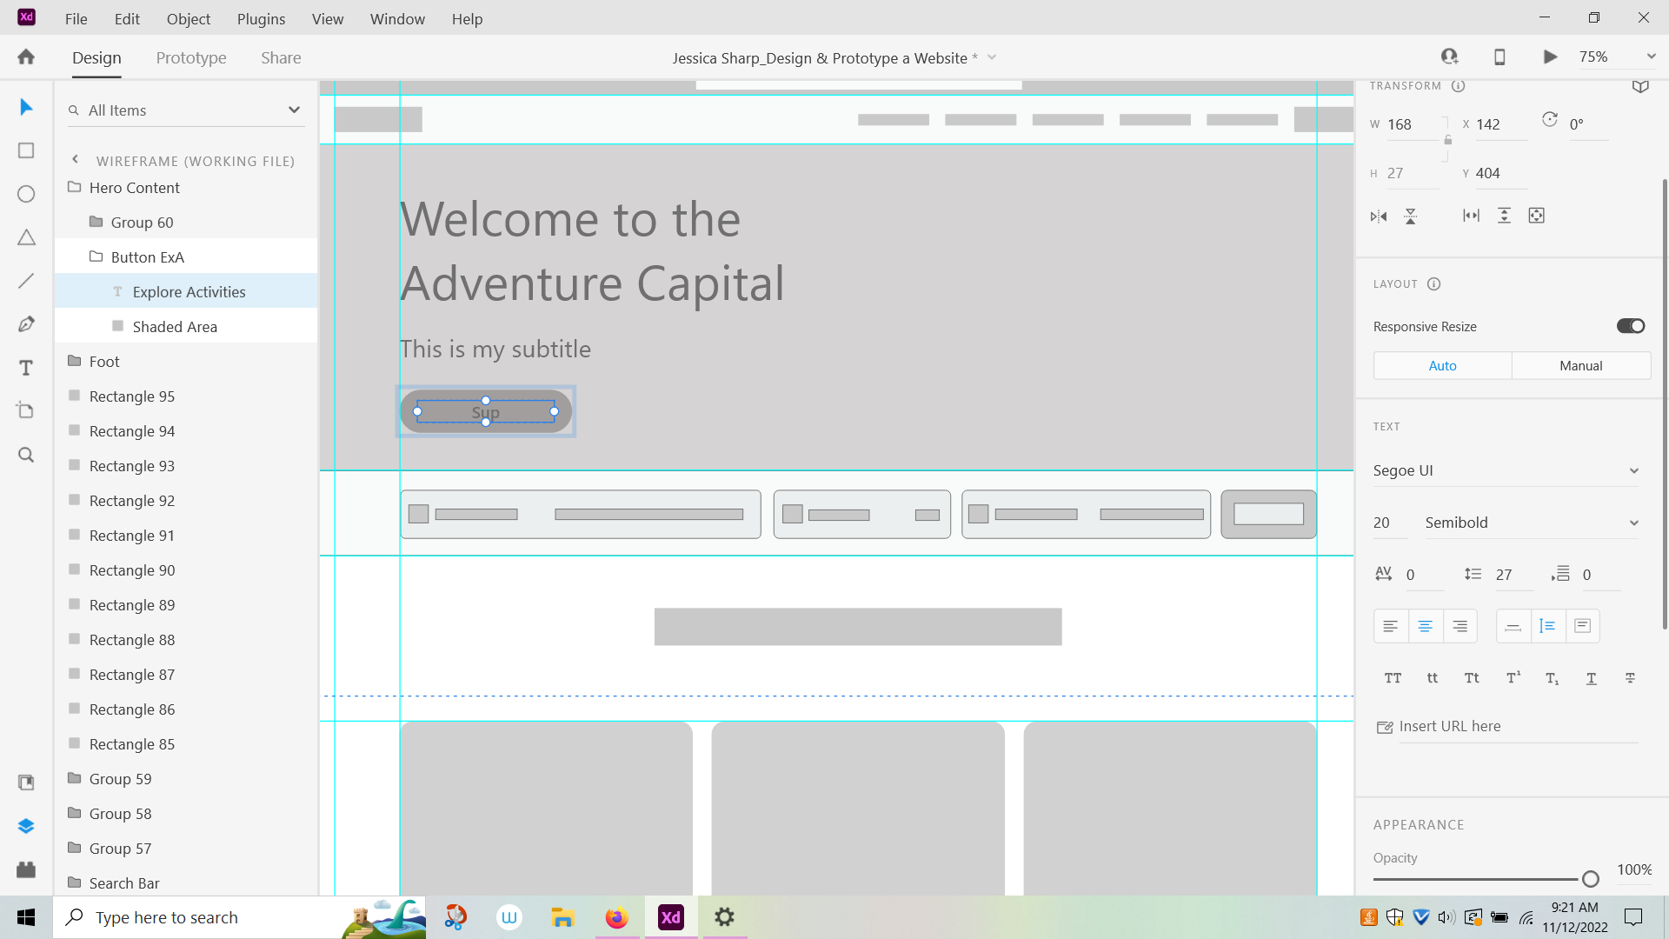Open the Object menu
This screenshot has width=1669, height=939.
[188, 18]
